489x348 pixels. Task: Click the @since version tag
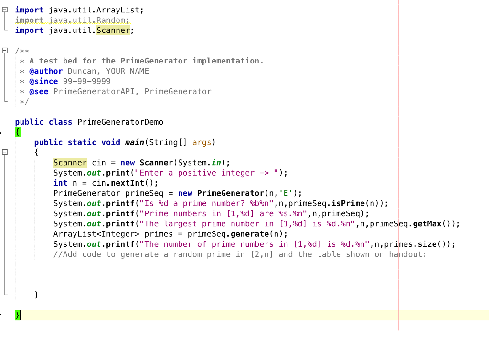click(43, 81)
